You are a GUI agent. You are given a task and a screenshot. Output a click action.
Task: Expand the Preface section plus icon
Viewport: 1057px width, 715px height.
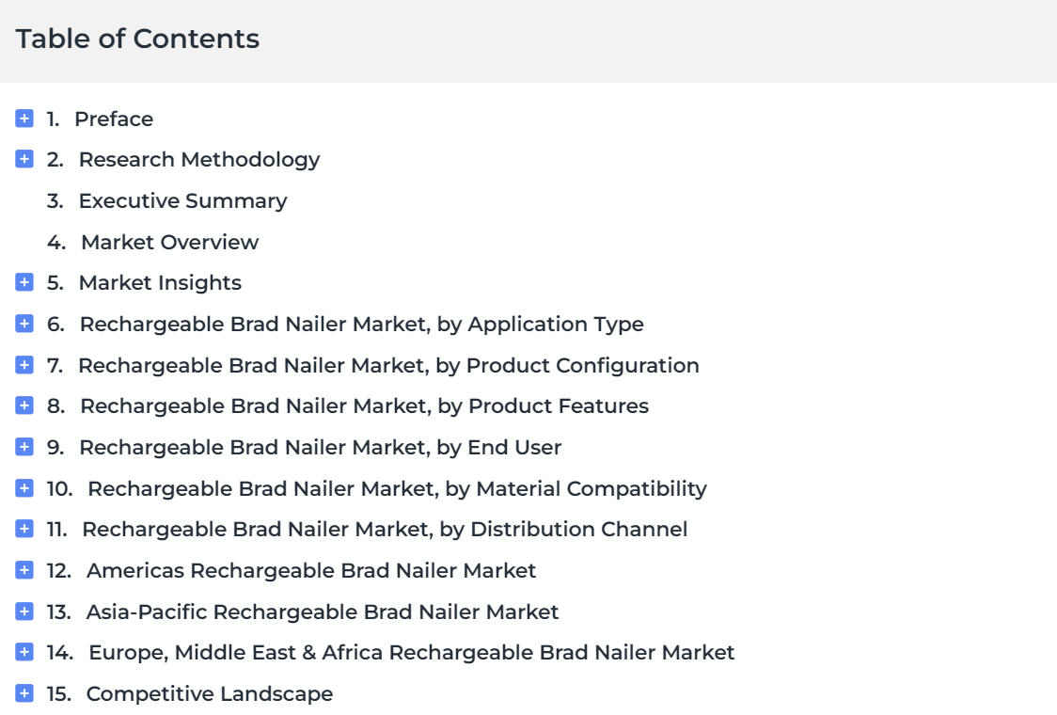point(24,119)
